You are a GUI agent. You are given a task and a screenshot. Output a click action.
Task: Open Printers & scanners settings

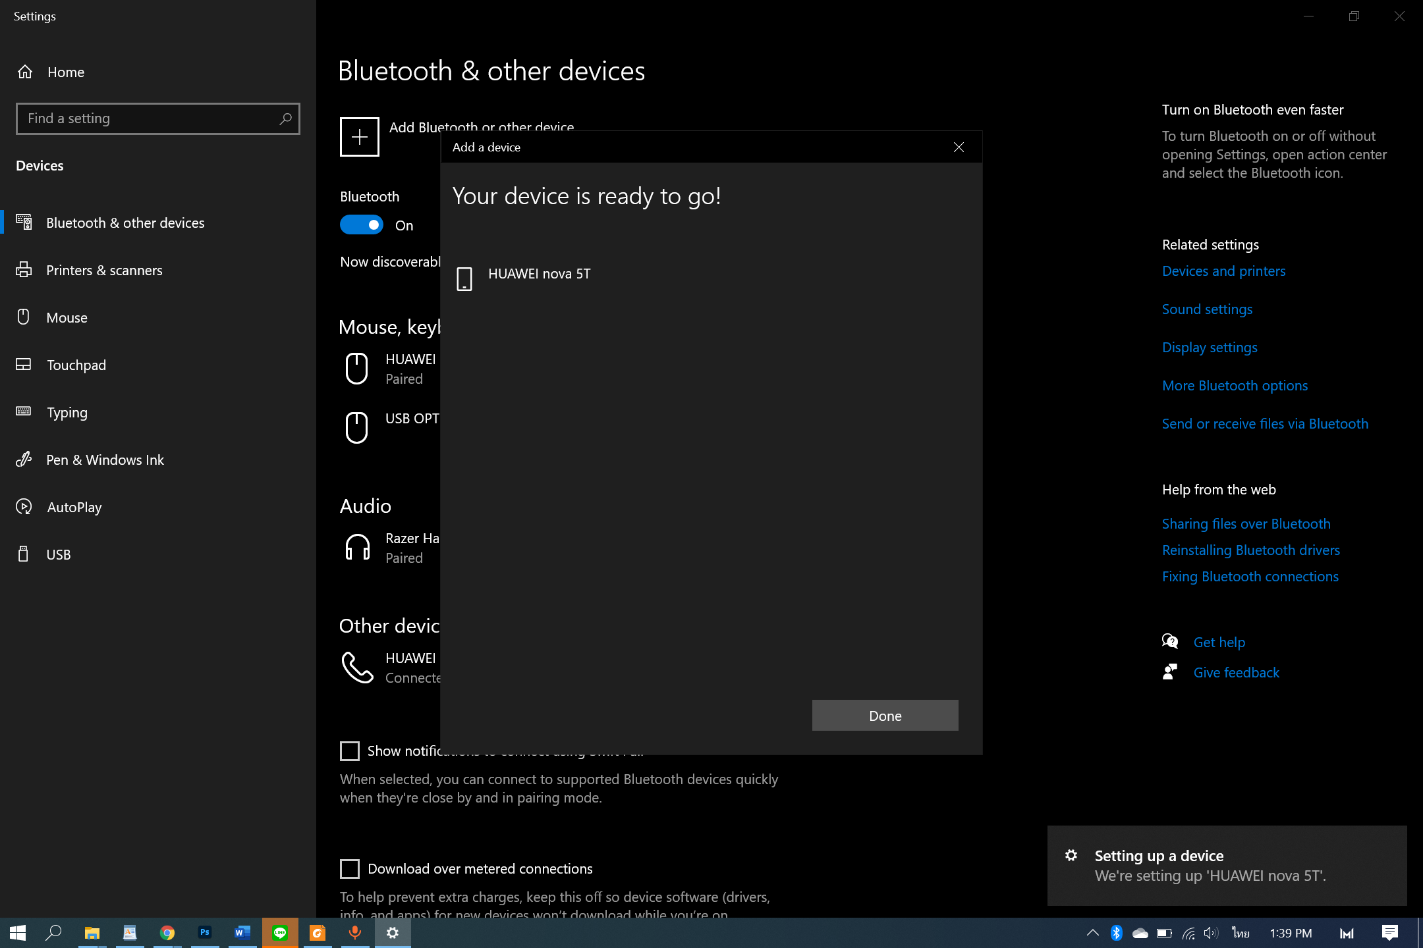(x=158, y=270)
